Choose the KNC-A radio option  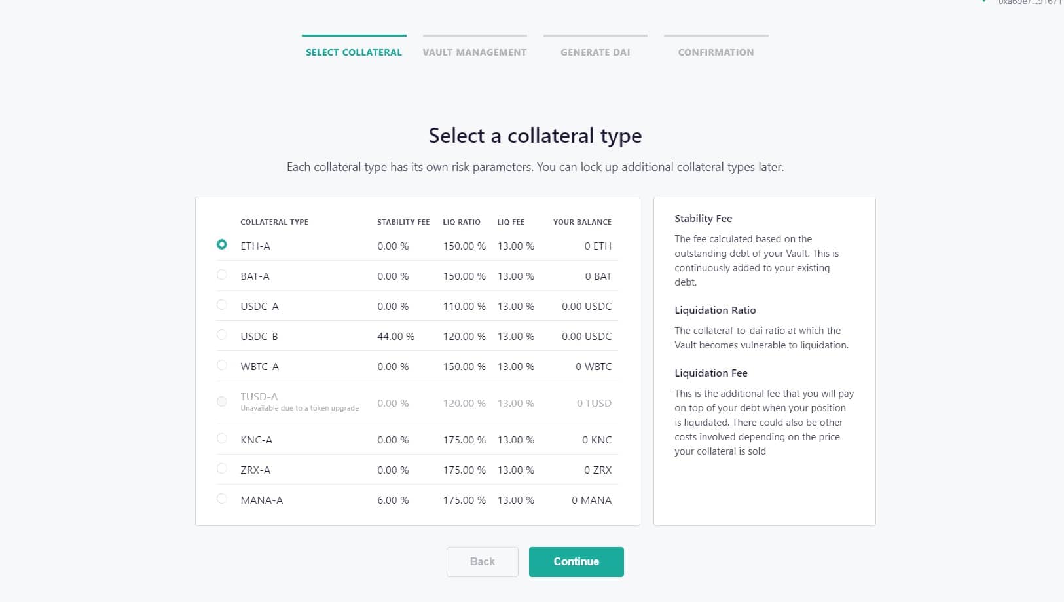click(x=222, y=438)
